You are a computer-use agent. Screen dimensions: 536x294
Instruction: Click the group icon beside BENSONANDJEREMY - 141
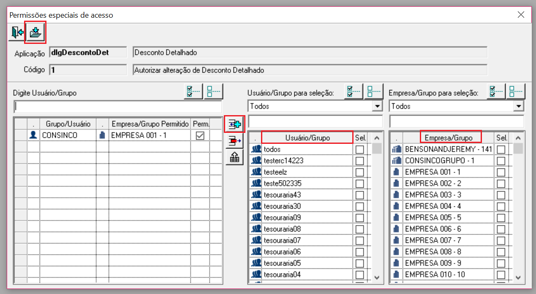point(396,149)
